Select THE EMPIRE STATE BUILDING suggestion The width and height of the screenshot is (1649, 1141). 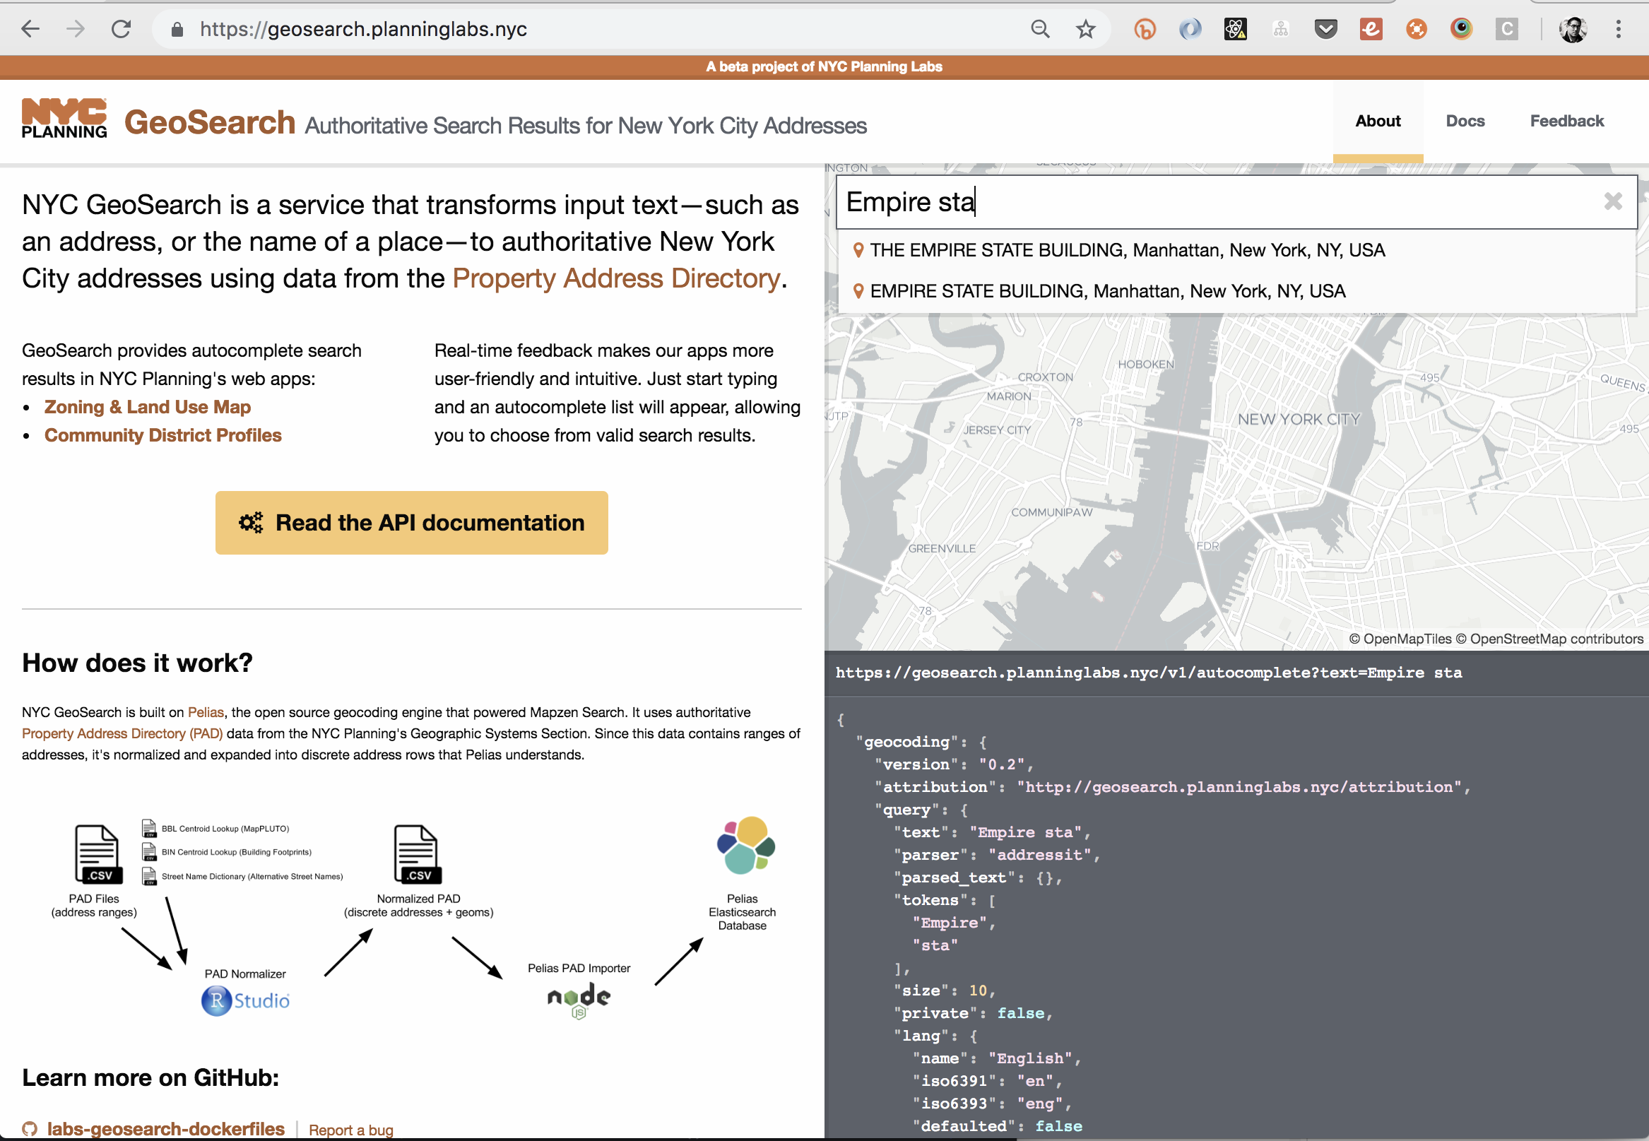coord(1236,250)
